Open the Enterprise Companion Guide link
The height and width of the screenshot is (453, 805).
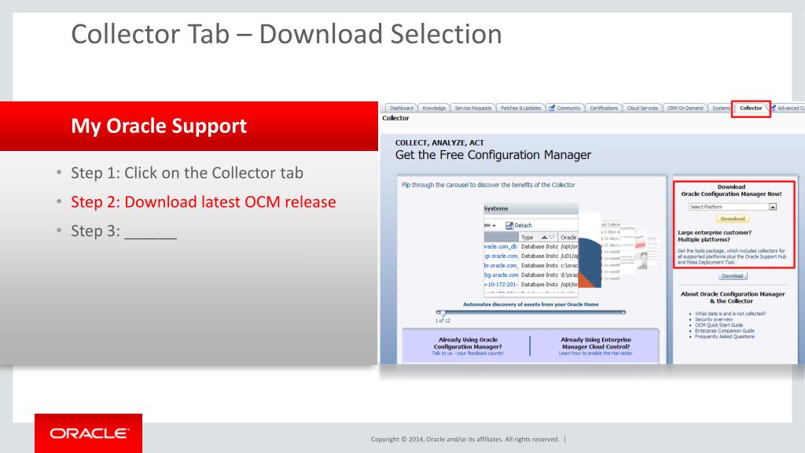[724, 331]
